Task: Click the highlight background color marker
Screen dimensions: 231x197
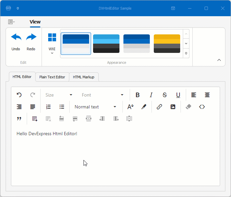Action: pos(144,107)
